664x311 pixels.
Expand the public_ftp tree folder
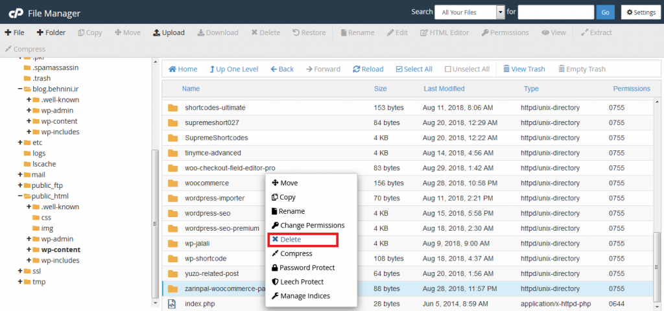click(x=20, y=185)
